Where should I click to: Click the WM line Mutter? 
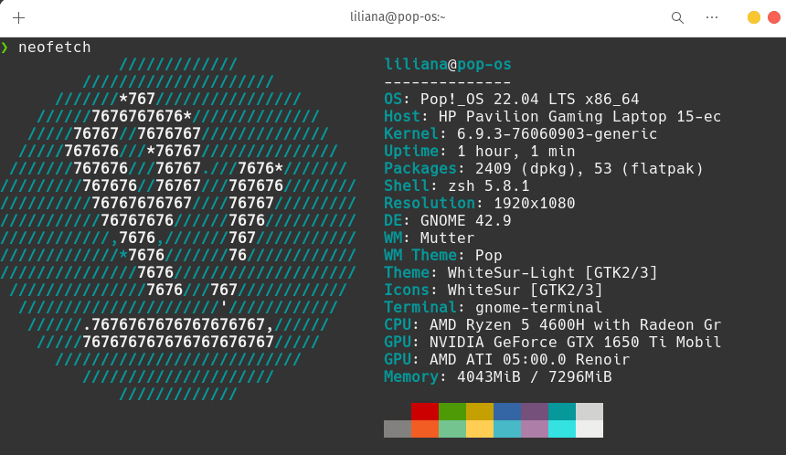point(429,238)
